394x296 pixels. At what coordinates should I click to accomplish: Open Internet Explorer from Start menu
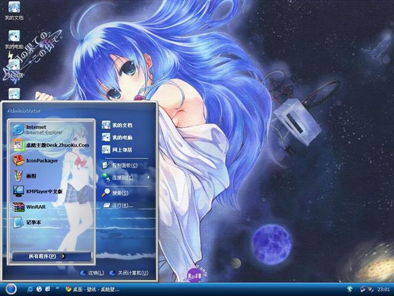click(x=37, y=129)
